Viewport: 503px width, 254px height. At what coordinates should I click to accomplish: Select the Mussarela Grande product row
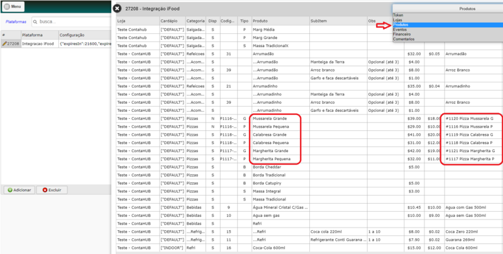309,118
